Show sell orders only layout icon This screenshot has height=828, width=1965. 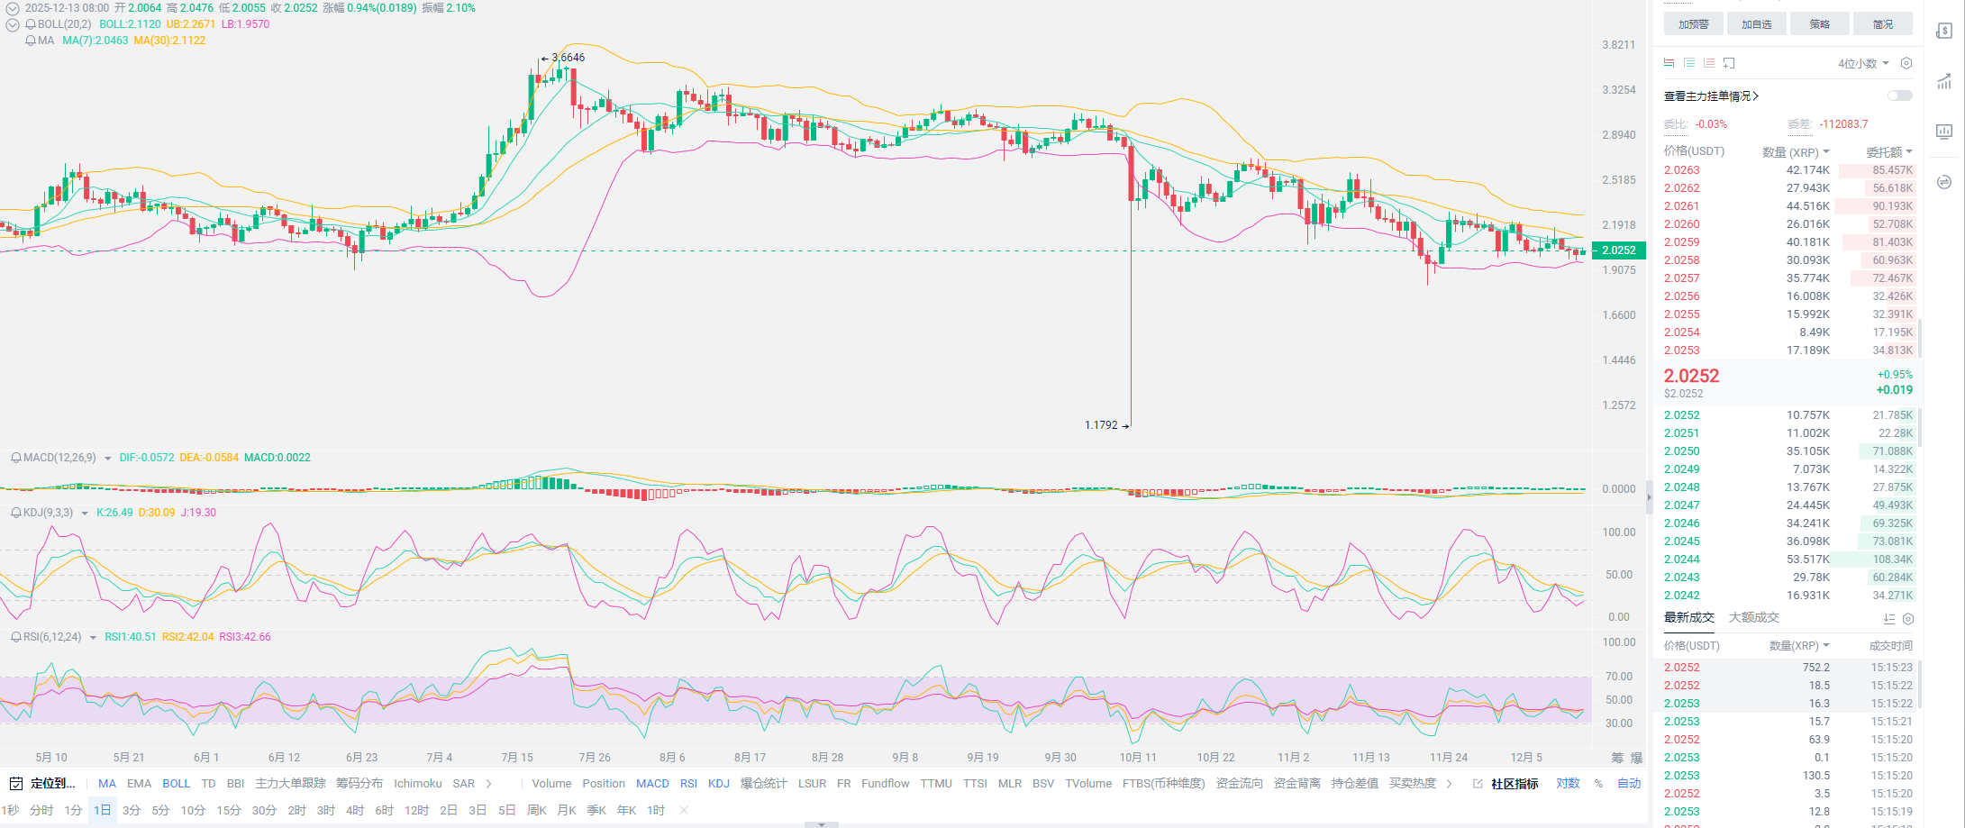(x=1709, y=63)
